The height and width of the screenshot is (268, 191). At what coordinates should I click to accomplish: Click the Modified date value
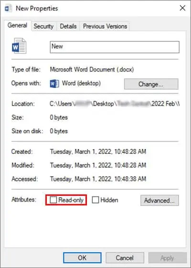98,165
